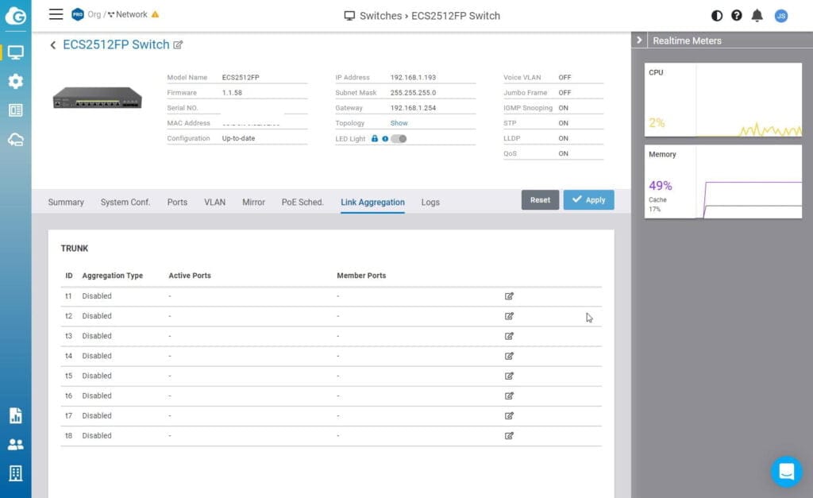Click the gear Configure icon in sidebar
This screenshot has width=813, height=498.
(x=15, y=81)
